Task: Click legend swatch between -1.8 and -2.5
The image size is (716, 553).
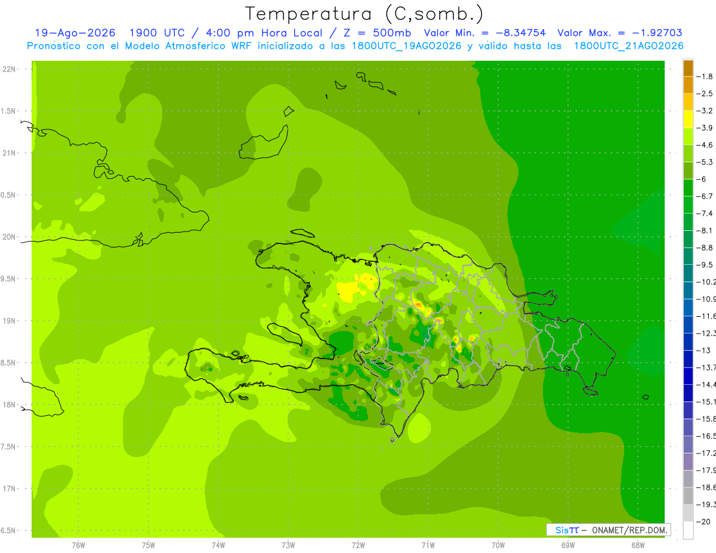Action: pos(688,85)
